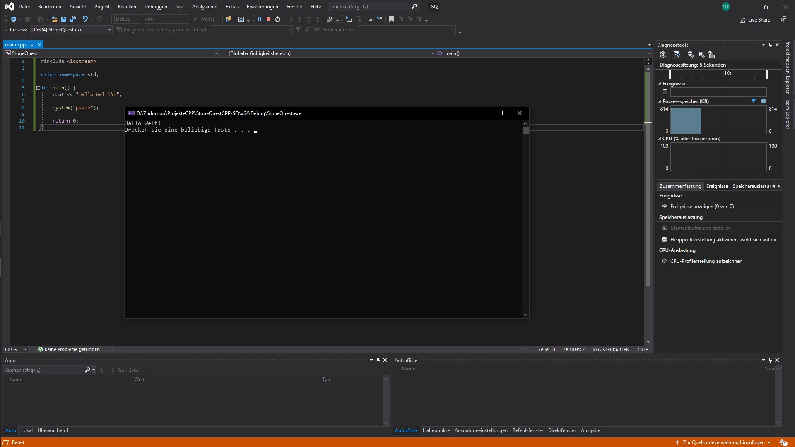
Task: Switch to the Haltepunkte tab
Action: pos(436,430)
